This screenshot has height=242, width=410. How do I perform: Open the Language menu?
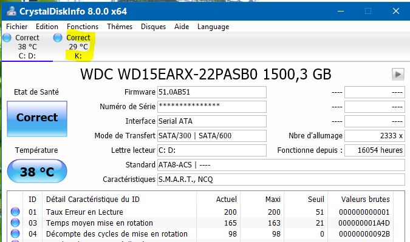coord(213,27)
